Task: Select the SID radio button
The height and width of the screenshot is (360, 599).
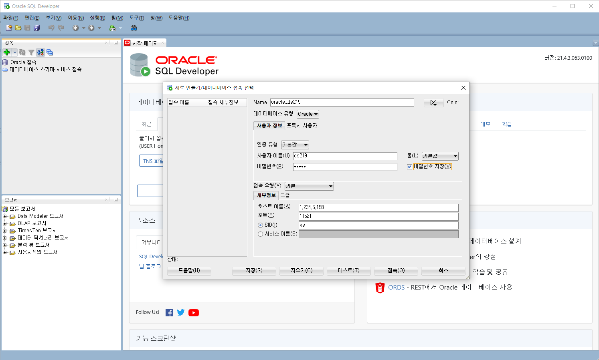Action: click(x=261, y=225)
